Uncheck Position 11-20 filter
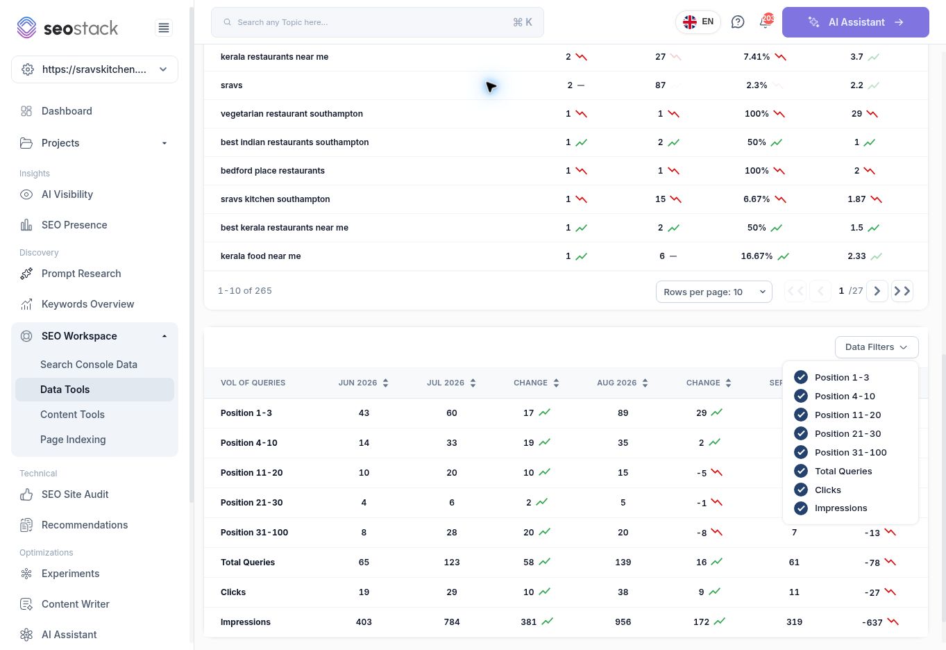Screen dimensions: 946x650 click(801, 415)
